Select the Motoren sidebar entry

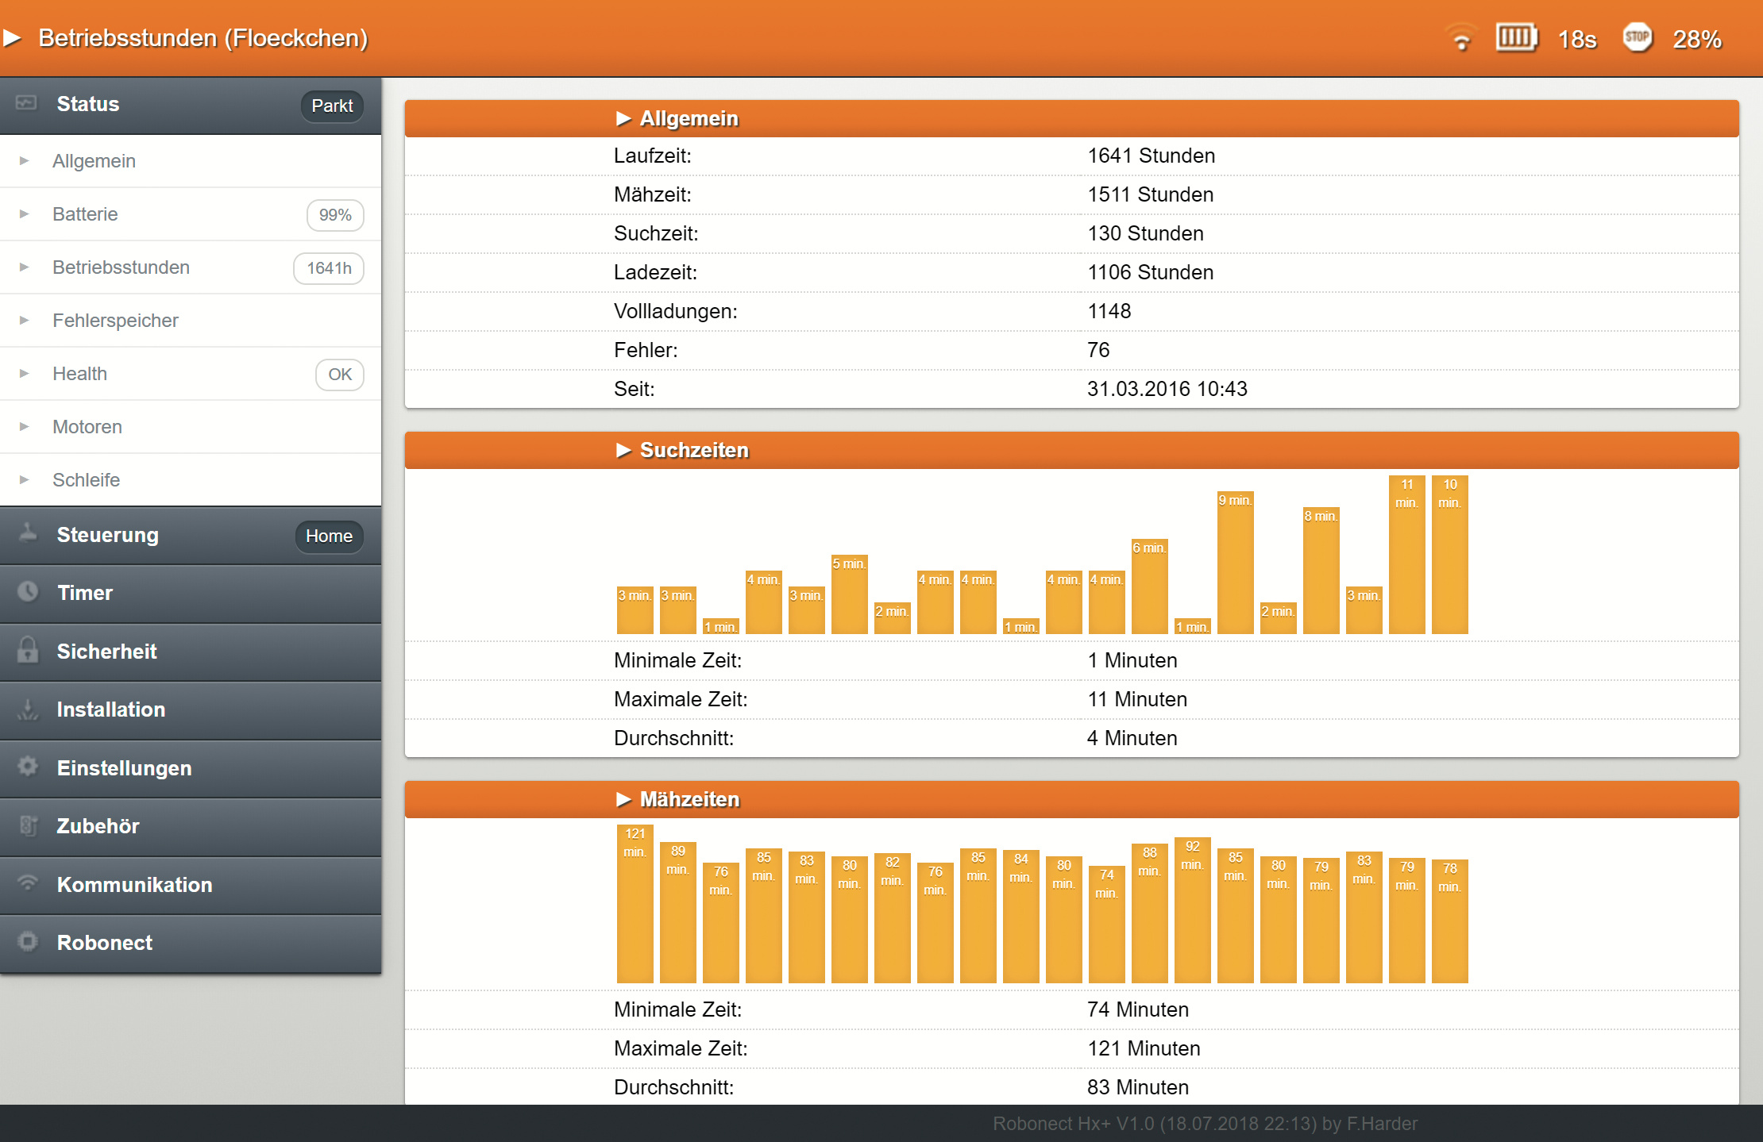(87, 427)
